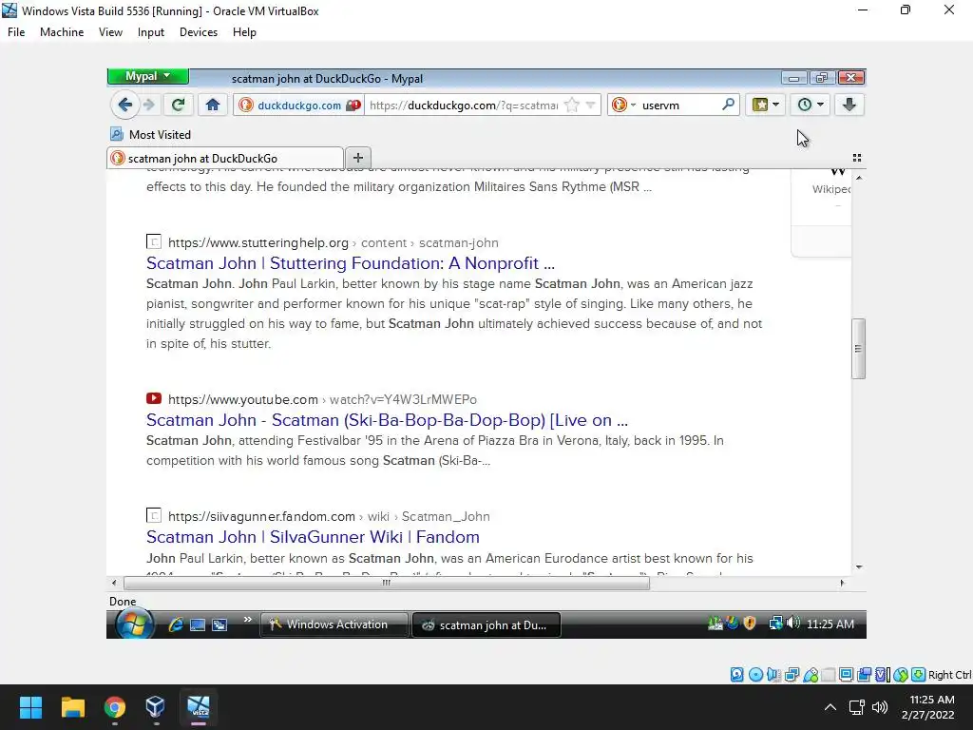Screen dimensions: 973x730
Task: Click the list all tabs grid icon
Action: pos(856,158)
